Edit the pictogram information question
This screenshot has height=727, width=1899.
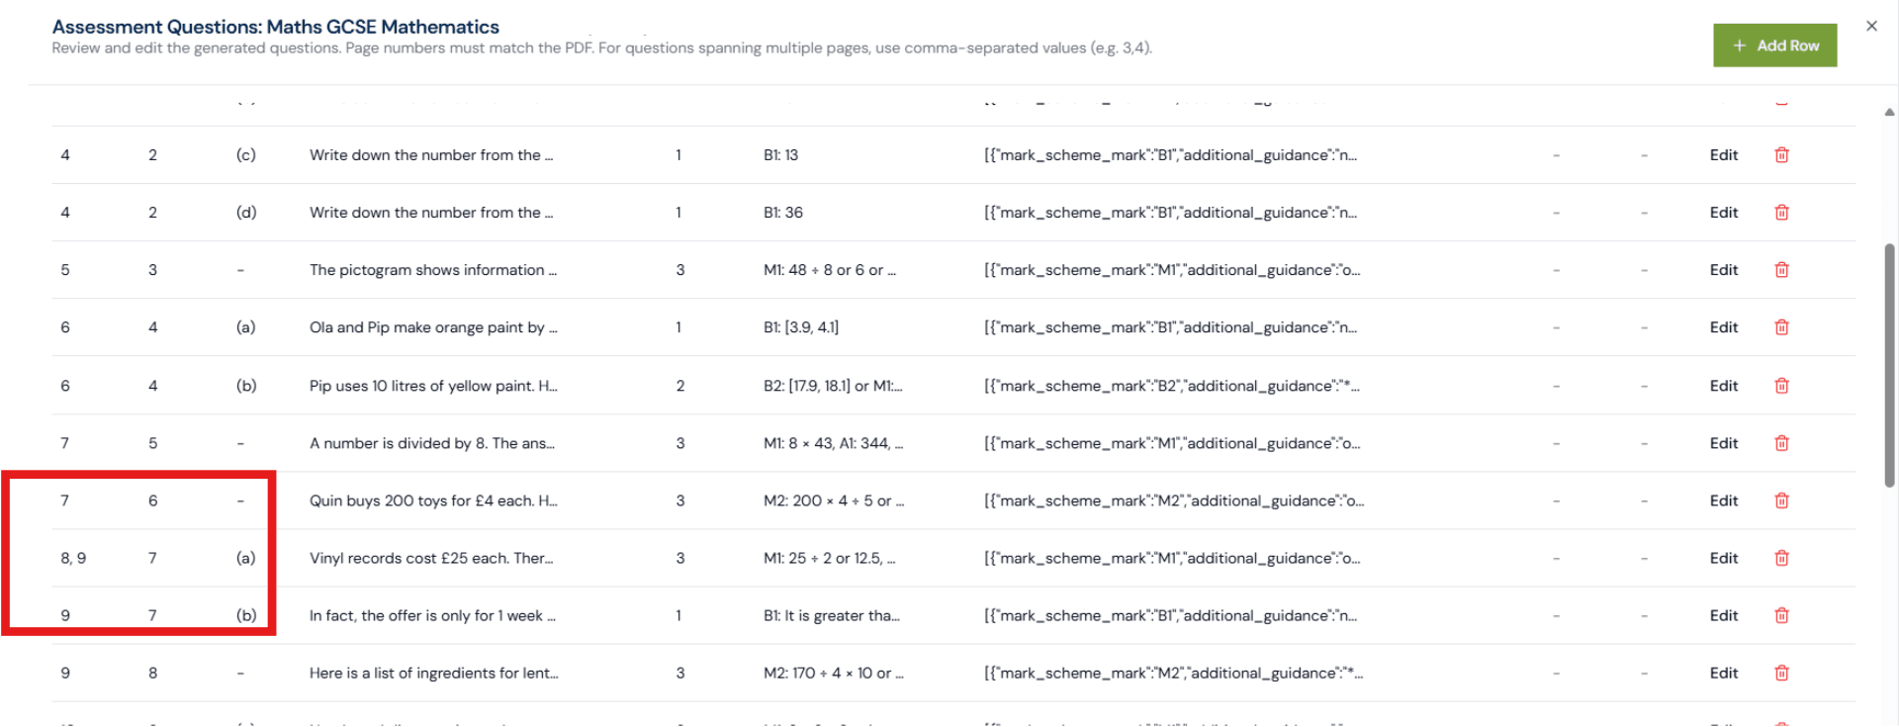tap(1723, 270)
